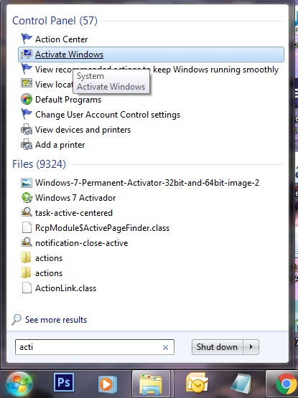Clear the search box with the X
Viewport: 298px width, 398px height.
[165, 347]
